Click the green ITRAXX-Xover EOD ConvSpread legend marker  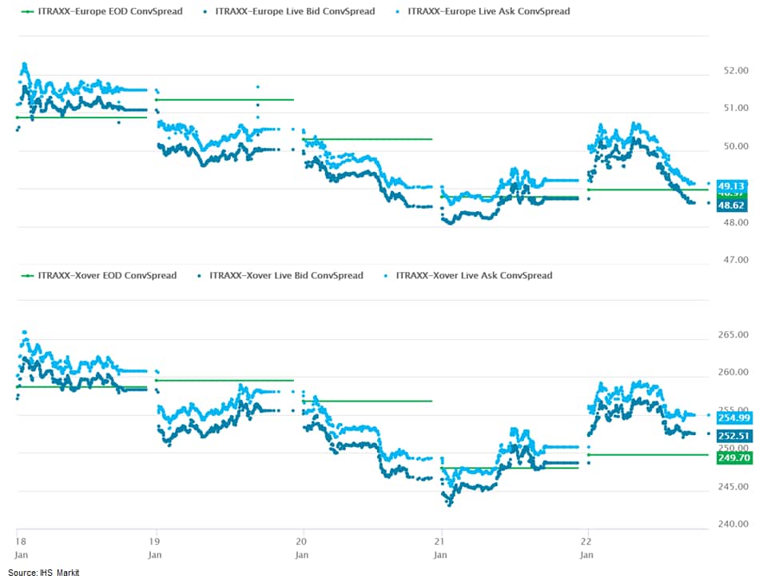(28, 276)
